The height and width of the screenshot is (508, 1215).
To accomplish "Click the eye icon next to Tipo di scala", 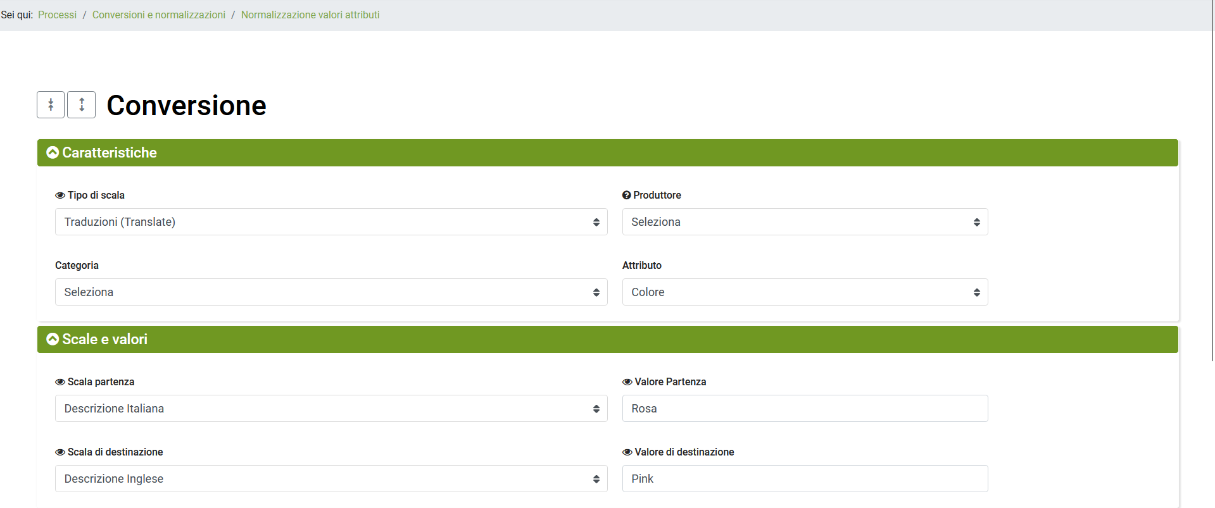I will tap(60, 195).
